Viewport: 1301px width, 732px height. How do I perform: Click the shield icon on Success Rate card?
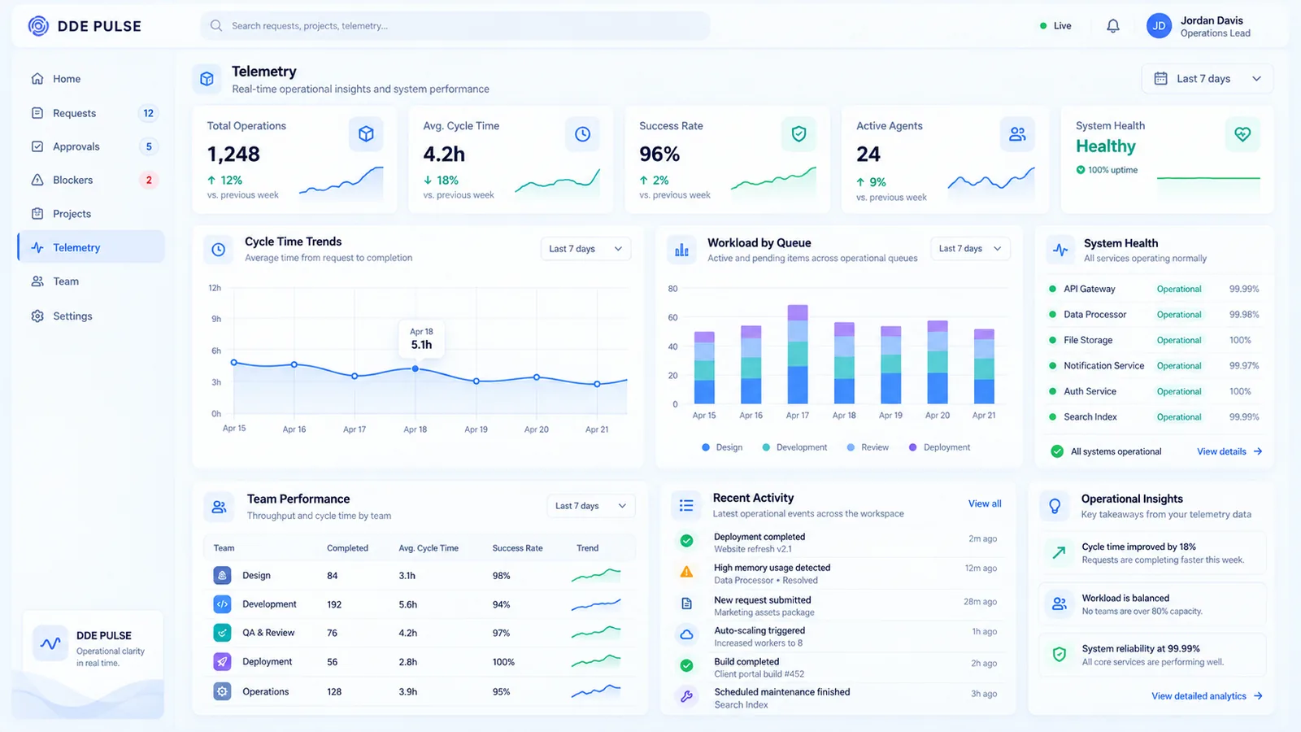click(x=798, y=134)
